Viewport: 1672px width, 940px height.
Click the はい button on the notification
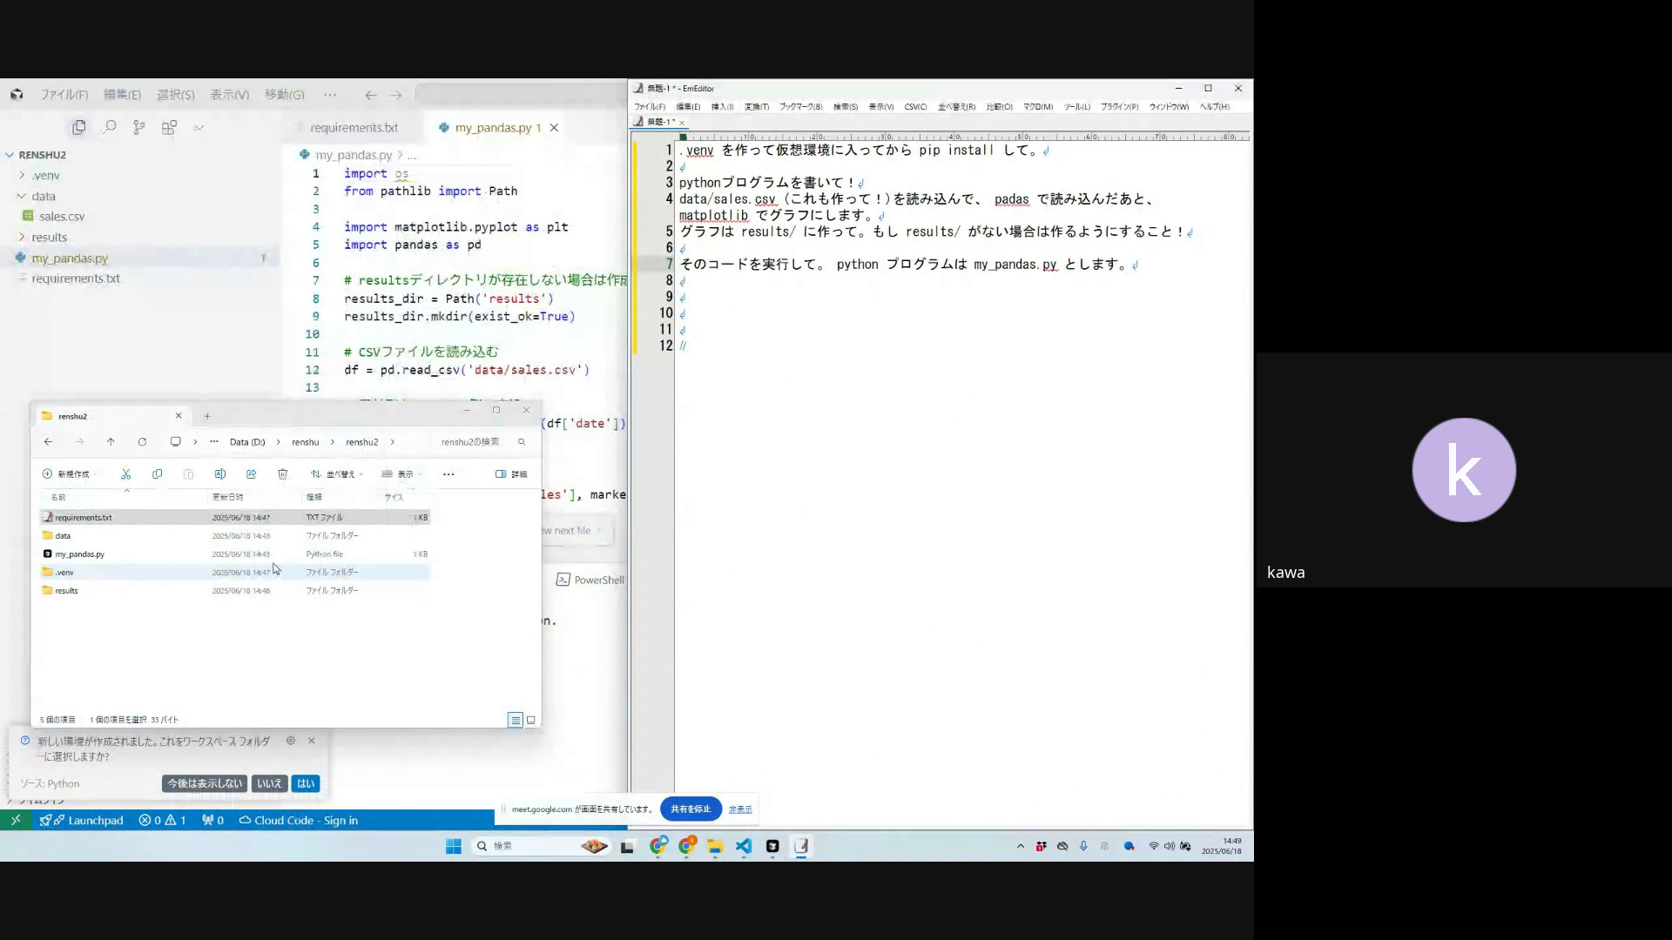tap(306, 783)
